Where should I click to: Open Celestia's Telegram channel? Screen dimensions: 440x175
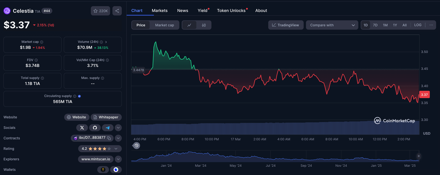click(x=108, y=128)
